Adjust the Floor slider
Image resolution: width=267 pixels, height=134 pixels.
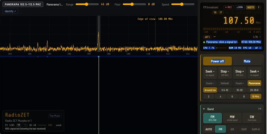click(x=134, y=4)
